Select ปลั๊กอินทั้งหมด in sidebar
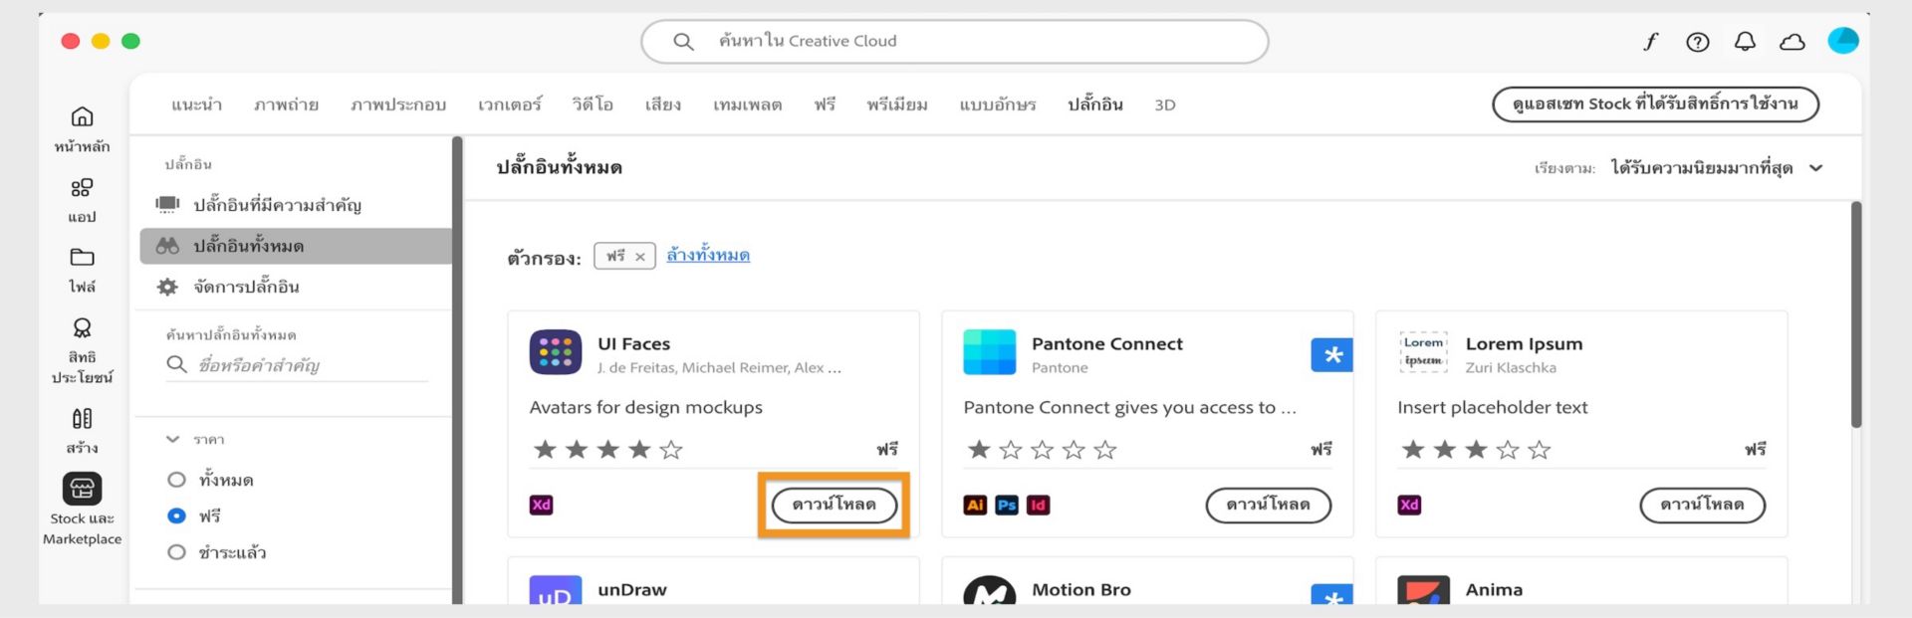 295,246
